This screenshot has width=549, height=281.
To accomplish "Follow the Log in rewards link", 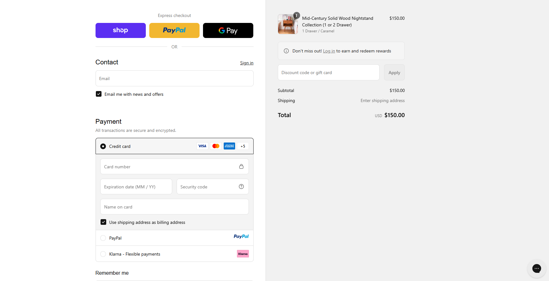I will click(329, 51).
